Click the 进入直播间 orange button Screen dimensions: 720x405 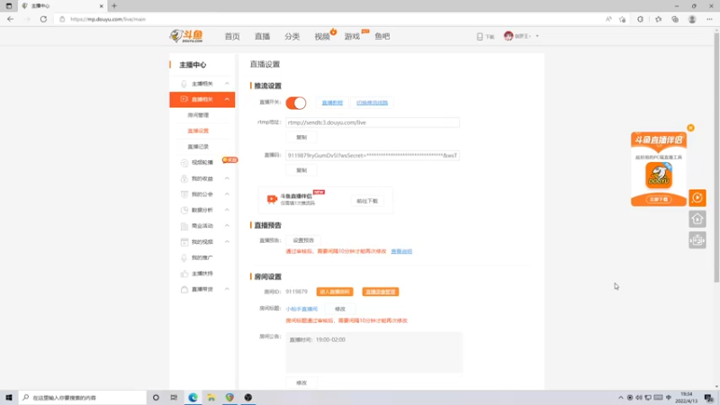335,292
